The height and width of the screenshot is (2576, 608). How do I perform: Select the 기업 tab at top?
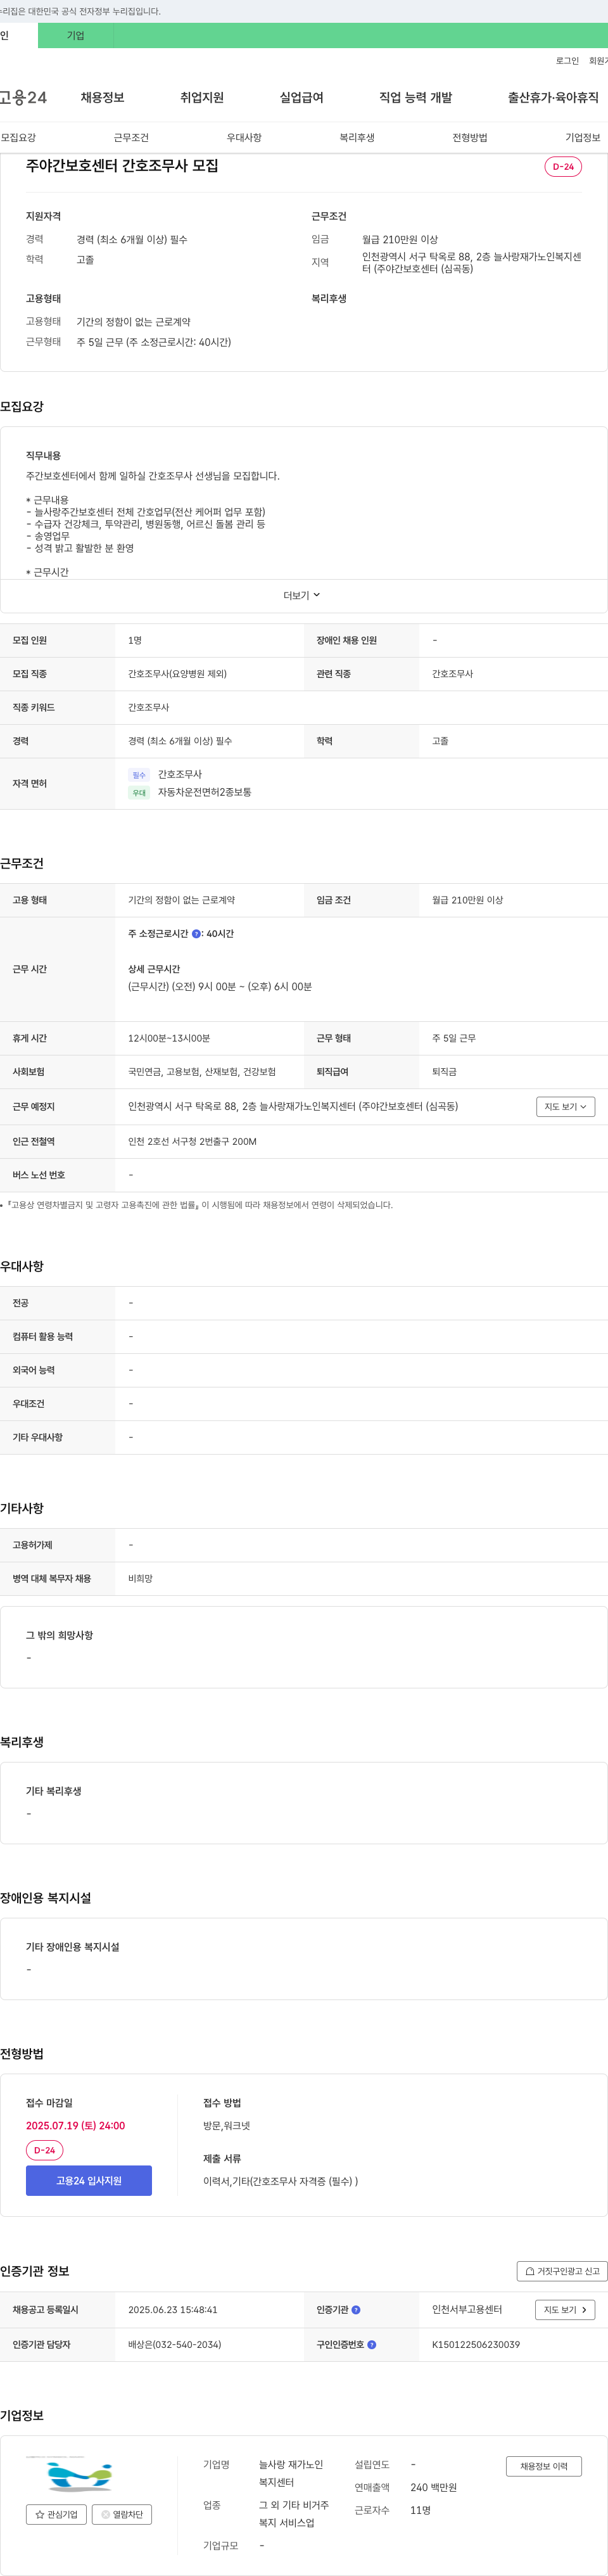pos(76,35)
